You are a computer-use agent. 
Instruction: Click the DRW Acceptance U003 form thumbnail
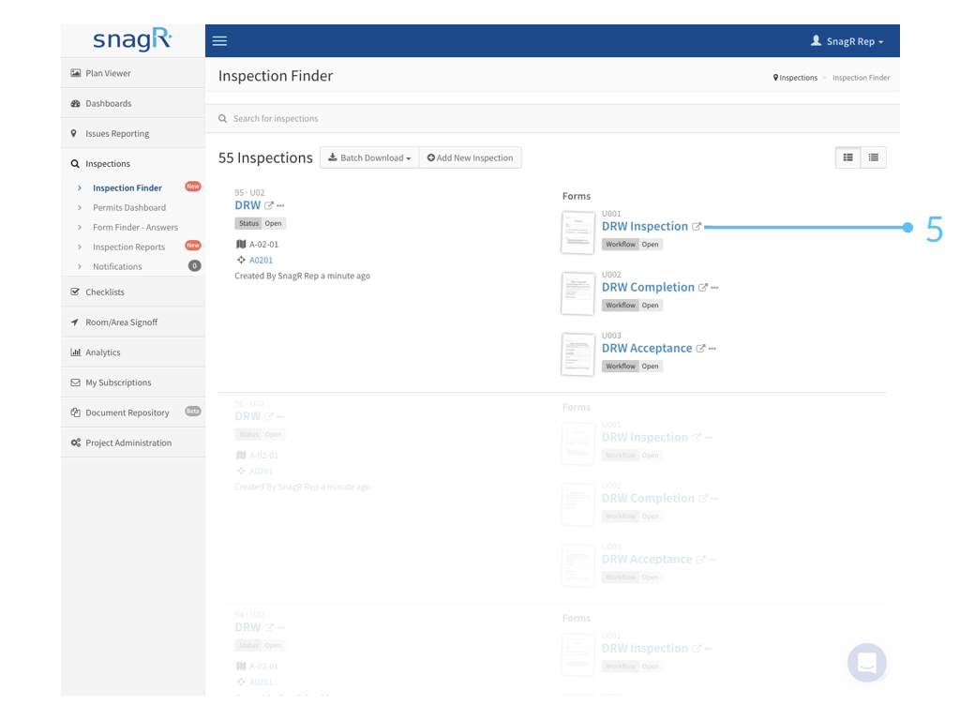pyautogui.click(x=577, y=354)
